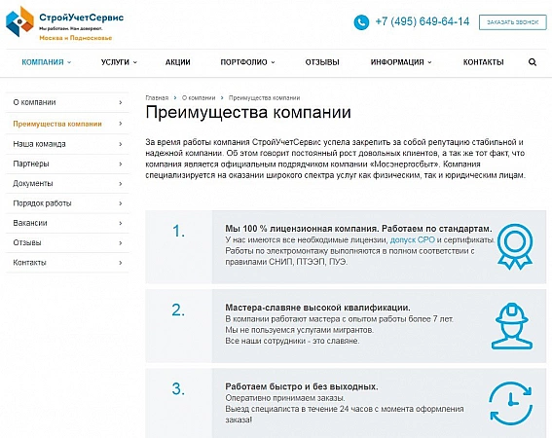Click the Москва и Подмосковье tagline

pos(76,38)
